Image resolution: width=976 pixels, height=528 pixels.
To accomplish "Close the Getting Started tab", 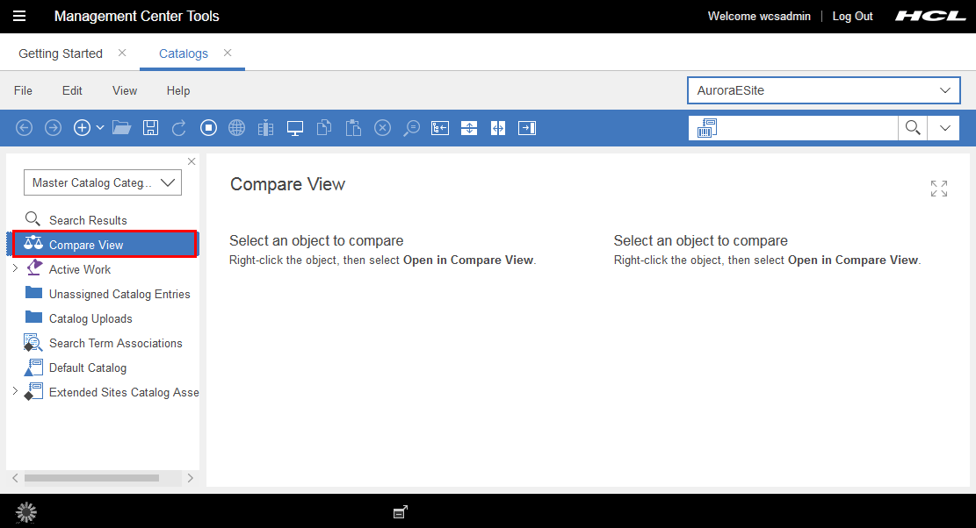I will click(122, 53).
